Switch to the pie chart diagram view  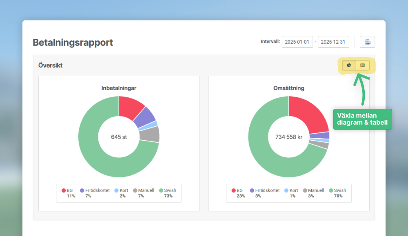pyautogui.click(x=349, y=65)
